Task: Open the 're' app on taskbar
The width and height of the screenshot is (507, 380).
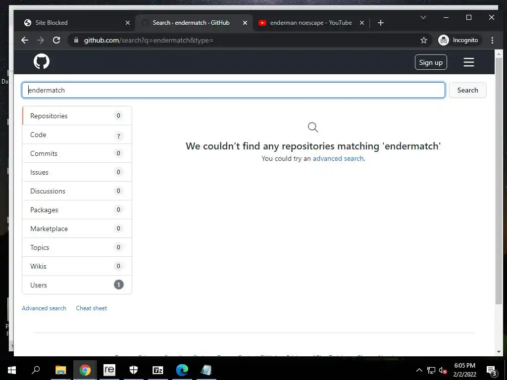Action: pos(109,370)
